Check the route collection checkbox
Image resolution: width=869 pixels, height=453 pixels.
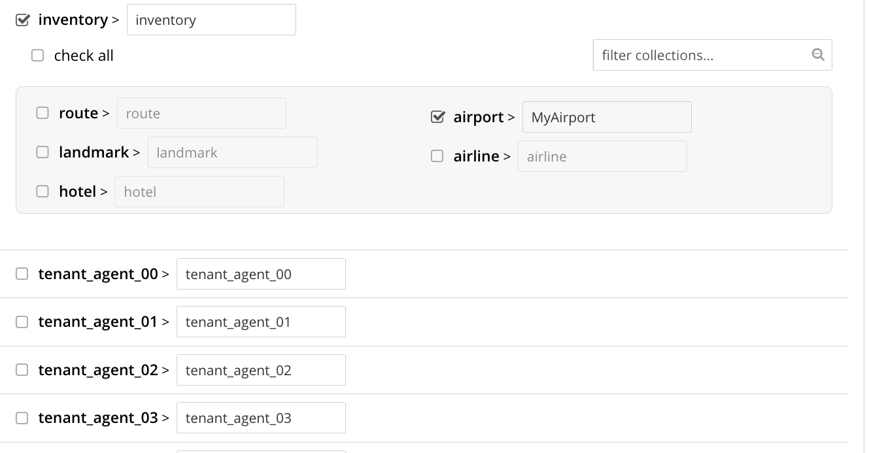(x=43, y=113)
